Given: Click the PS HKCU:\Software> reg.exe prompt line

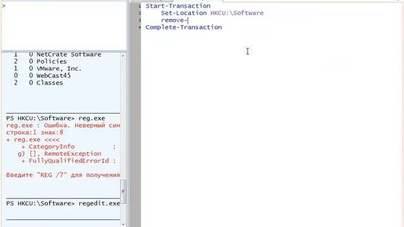Looking at the screenshot, I should pos(56,119).
